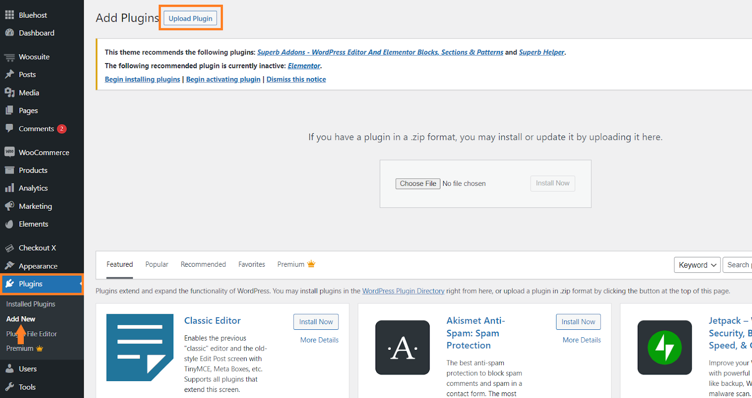Click the Elements leaf icon
This screenshot has height=398, width=752.
coord(9,224)
